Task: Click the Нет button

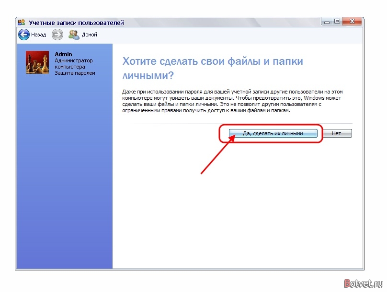Action: click(x=336, y=133)
